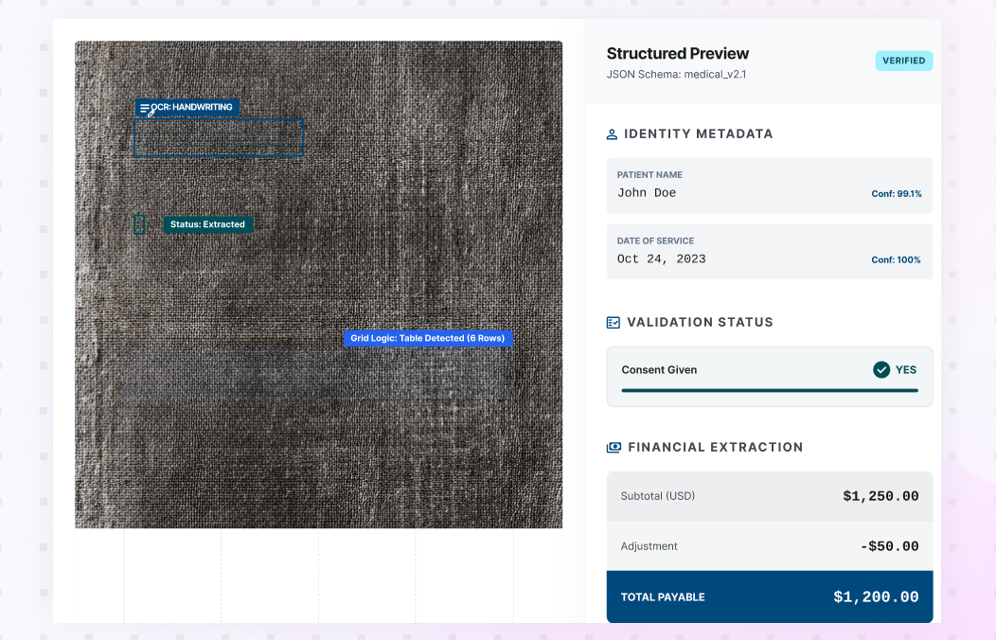996x640 pixels.
Task: Click the PATIENT NAME field label
Action: point(649,174)
